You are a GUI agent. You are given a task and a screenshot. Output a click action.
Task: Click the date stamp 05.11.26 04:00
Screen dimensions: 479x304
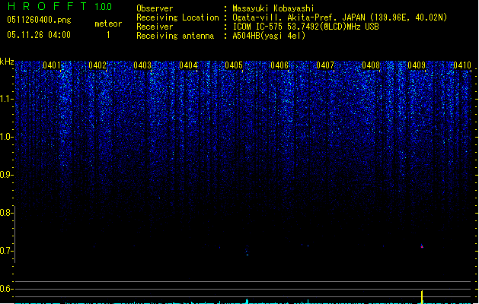(x=39, y=35)
